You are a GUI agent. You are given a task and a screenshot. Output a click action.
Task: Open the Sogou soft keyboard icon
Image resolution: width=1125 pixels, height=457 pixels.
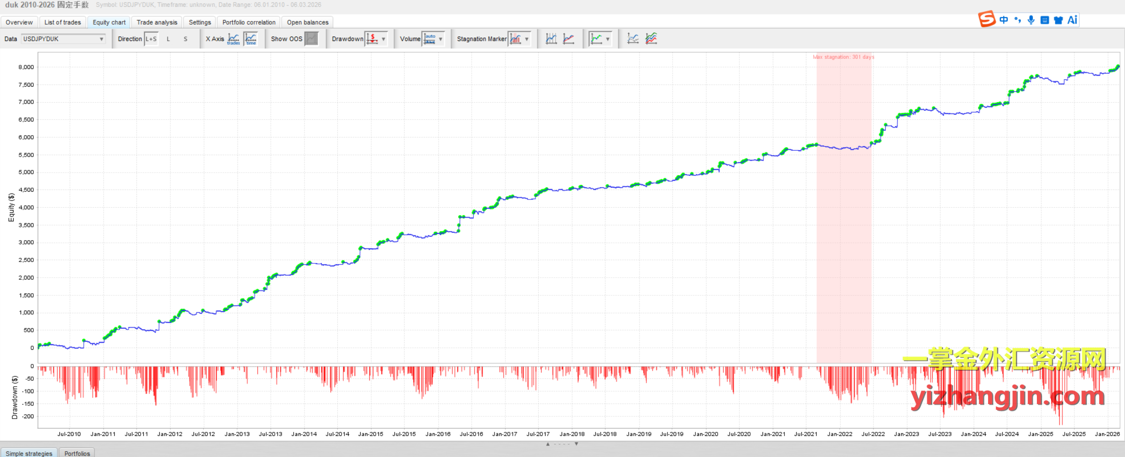pos(1045,20)
